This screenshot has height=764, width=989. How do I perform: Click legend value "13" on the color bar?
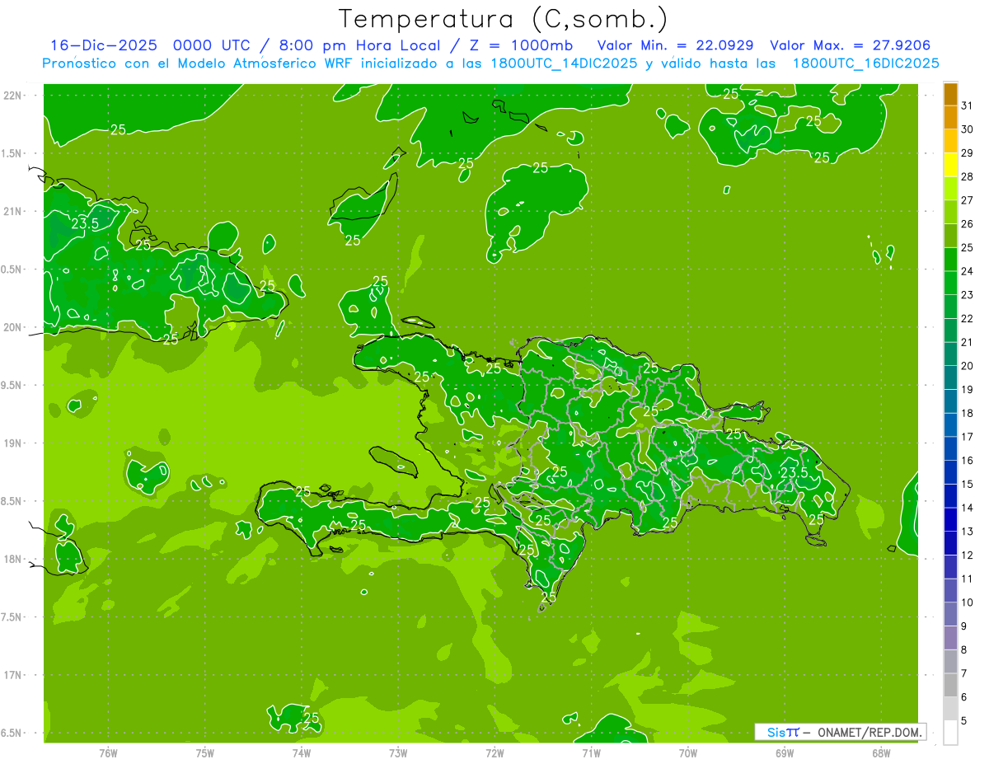(968, 532)
